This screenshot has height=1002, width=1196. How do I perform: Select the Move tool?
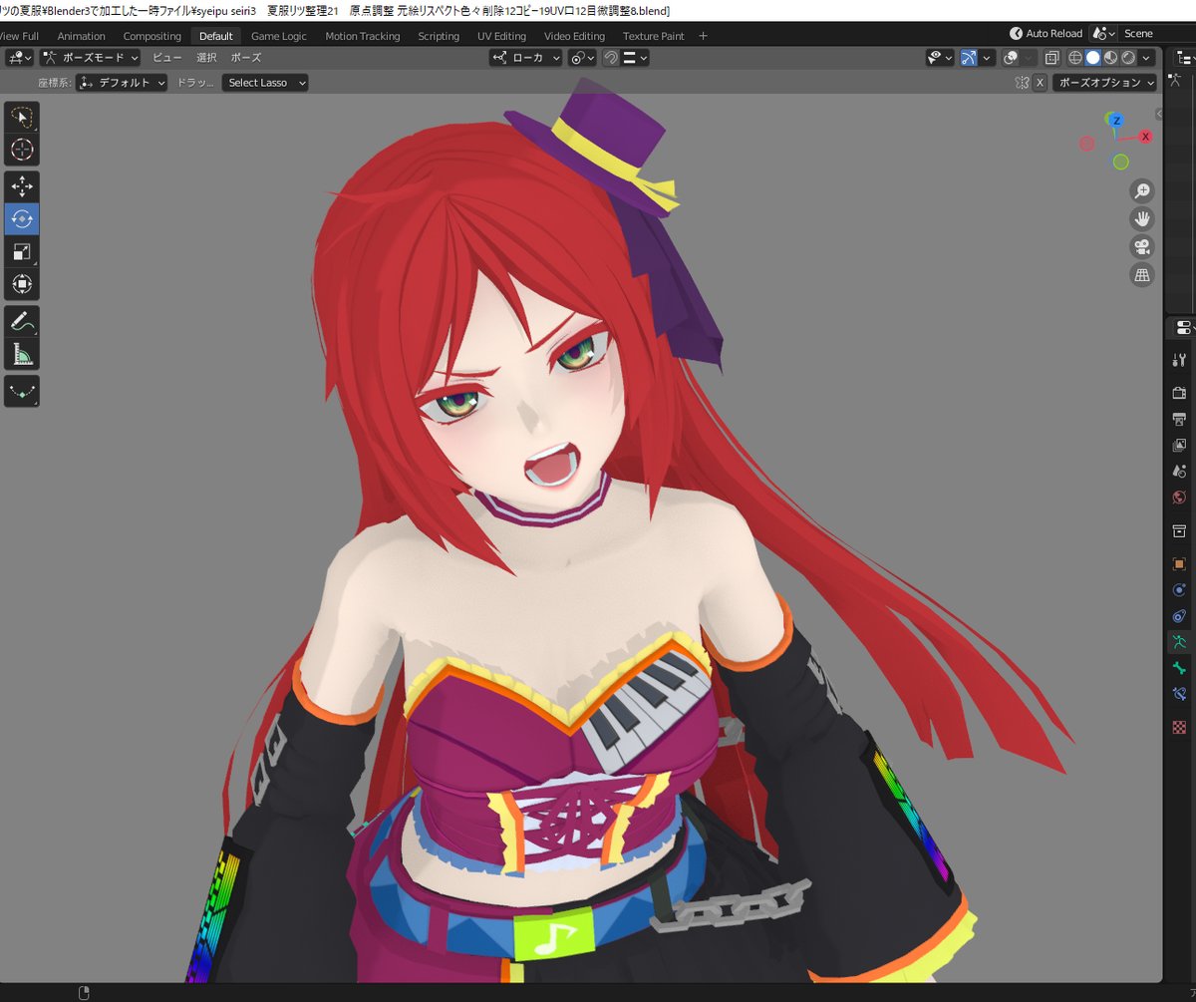pos(22,186)
